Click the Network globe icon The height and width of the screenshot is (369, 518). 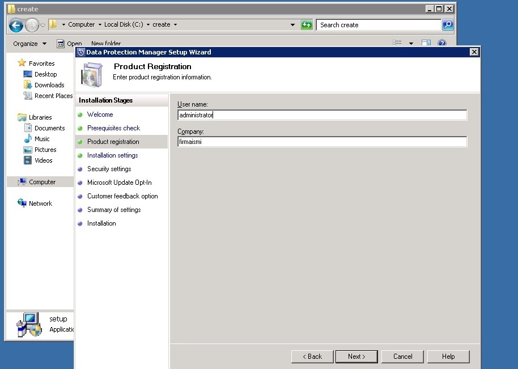pyautogui.click(x=22, y=203)
